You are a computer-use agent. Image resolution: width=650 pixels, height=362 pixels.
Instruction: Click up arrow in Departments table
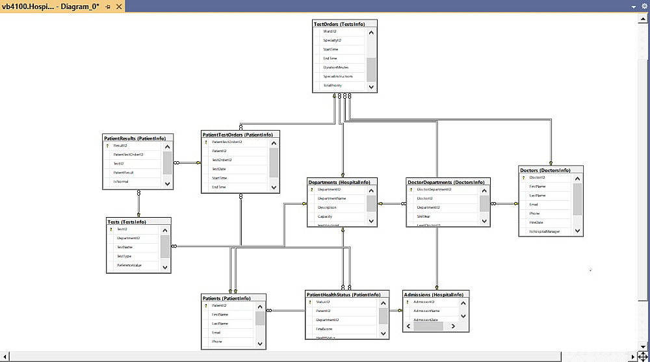click(x=371, y=190)
